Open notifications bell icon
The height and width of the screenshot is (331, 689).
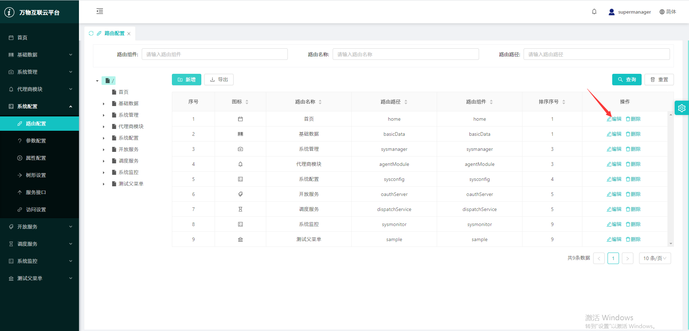point(594,12)
